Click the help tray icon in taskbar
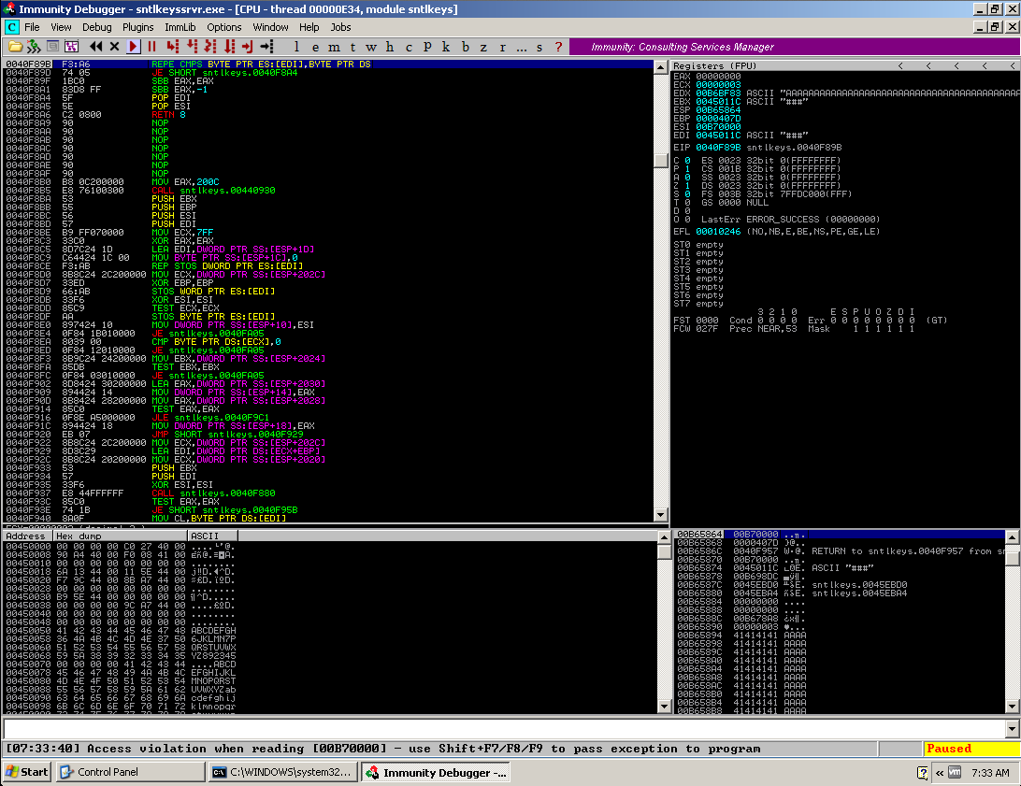The width and height of the screenshot is (1021, 786). pyautogui.click(x=922, y=773)
